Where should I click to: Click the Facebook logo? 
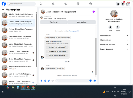pos(4,4)
